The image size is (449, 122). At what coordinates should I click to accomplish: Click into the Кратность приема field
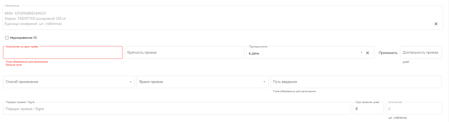tap(184, 52)
